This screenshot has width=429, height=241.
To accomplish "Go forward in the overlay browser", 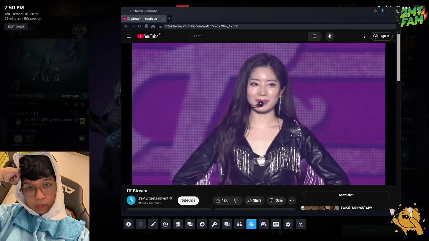I will (x=133, y=26).
